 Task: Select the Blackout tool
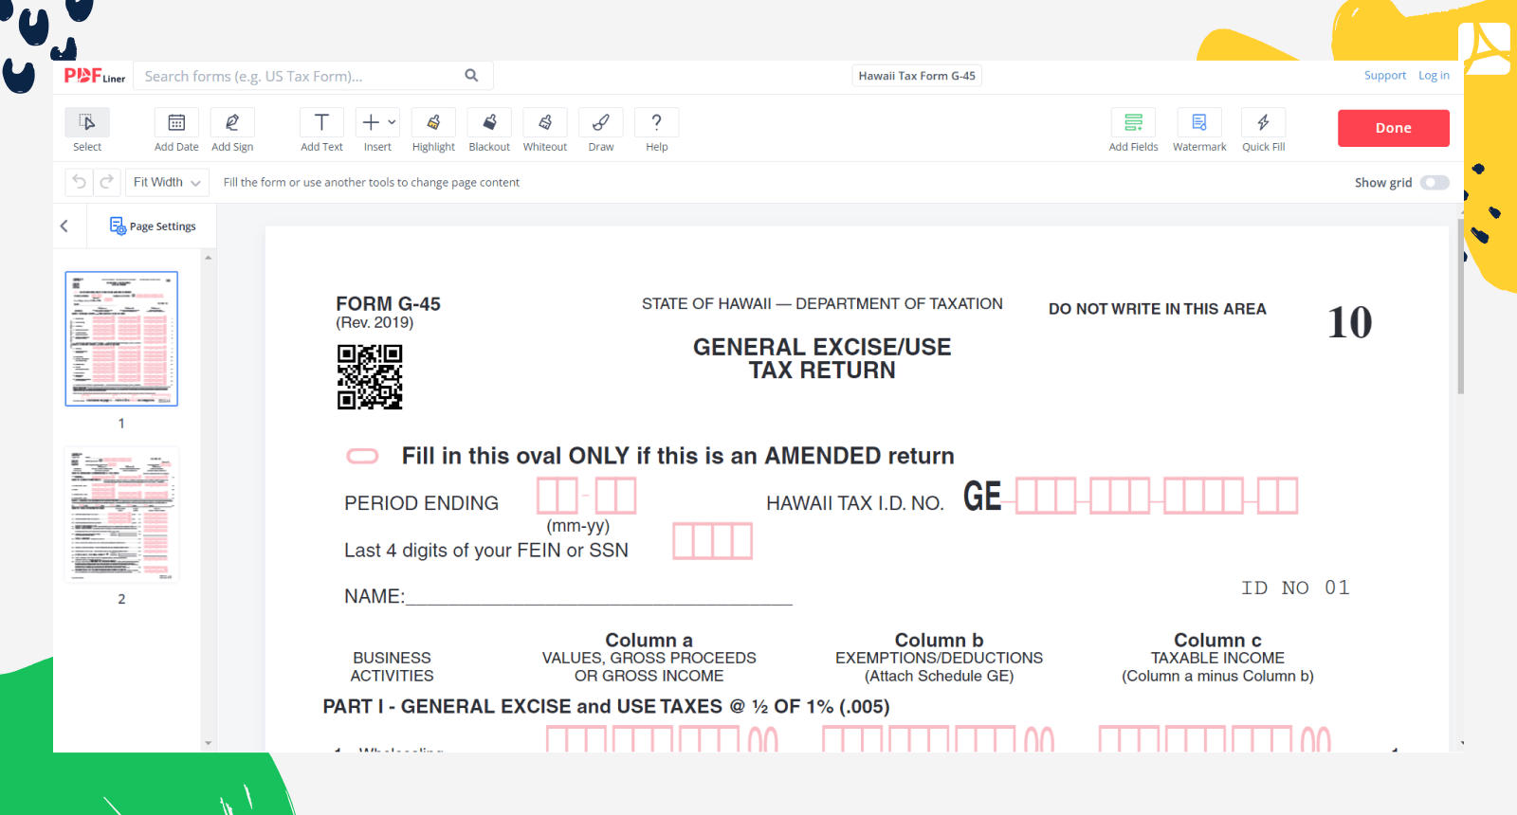[x=489, y=130]
